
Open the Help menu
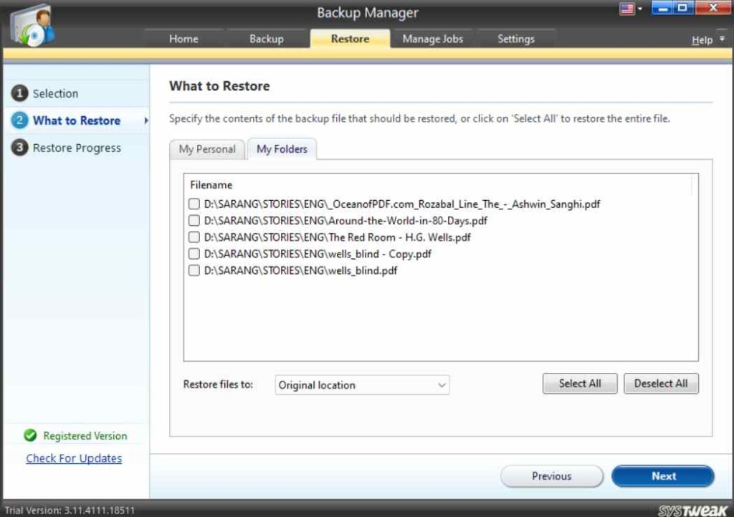tap(702, 40)
